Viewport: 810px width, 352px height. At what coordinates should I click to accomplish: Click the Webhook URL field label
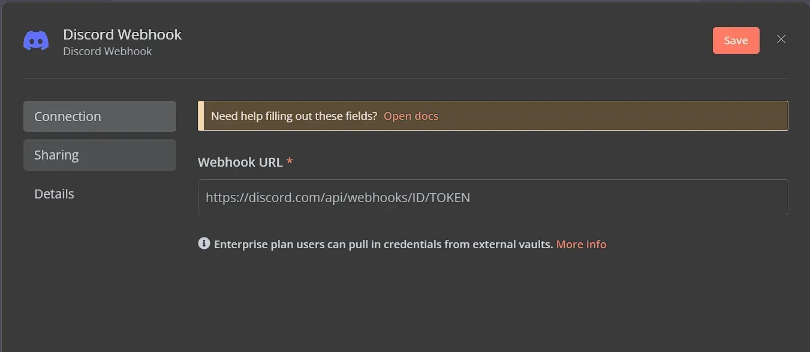coord(240,162)
